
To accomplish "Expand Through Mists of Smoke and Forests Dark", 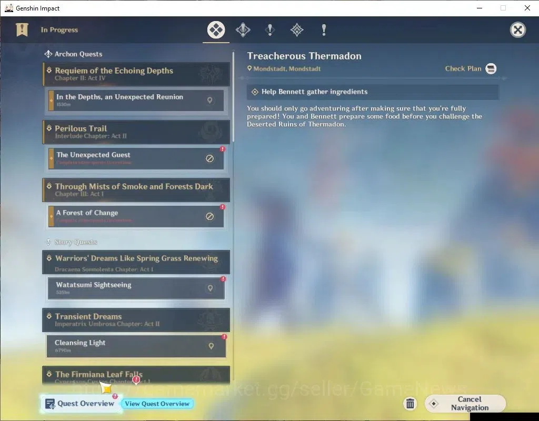I will (136, 189).
